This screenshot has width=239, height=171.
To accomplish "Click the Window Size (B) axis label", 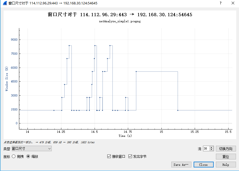I will pyautogui.click(x=7, y=79).
